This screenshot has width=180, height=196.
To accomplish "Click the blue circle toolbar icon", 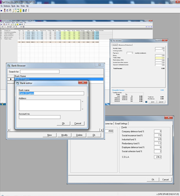I will click(x=1, y=11).
